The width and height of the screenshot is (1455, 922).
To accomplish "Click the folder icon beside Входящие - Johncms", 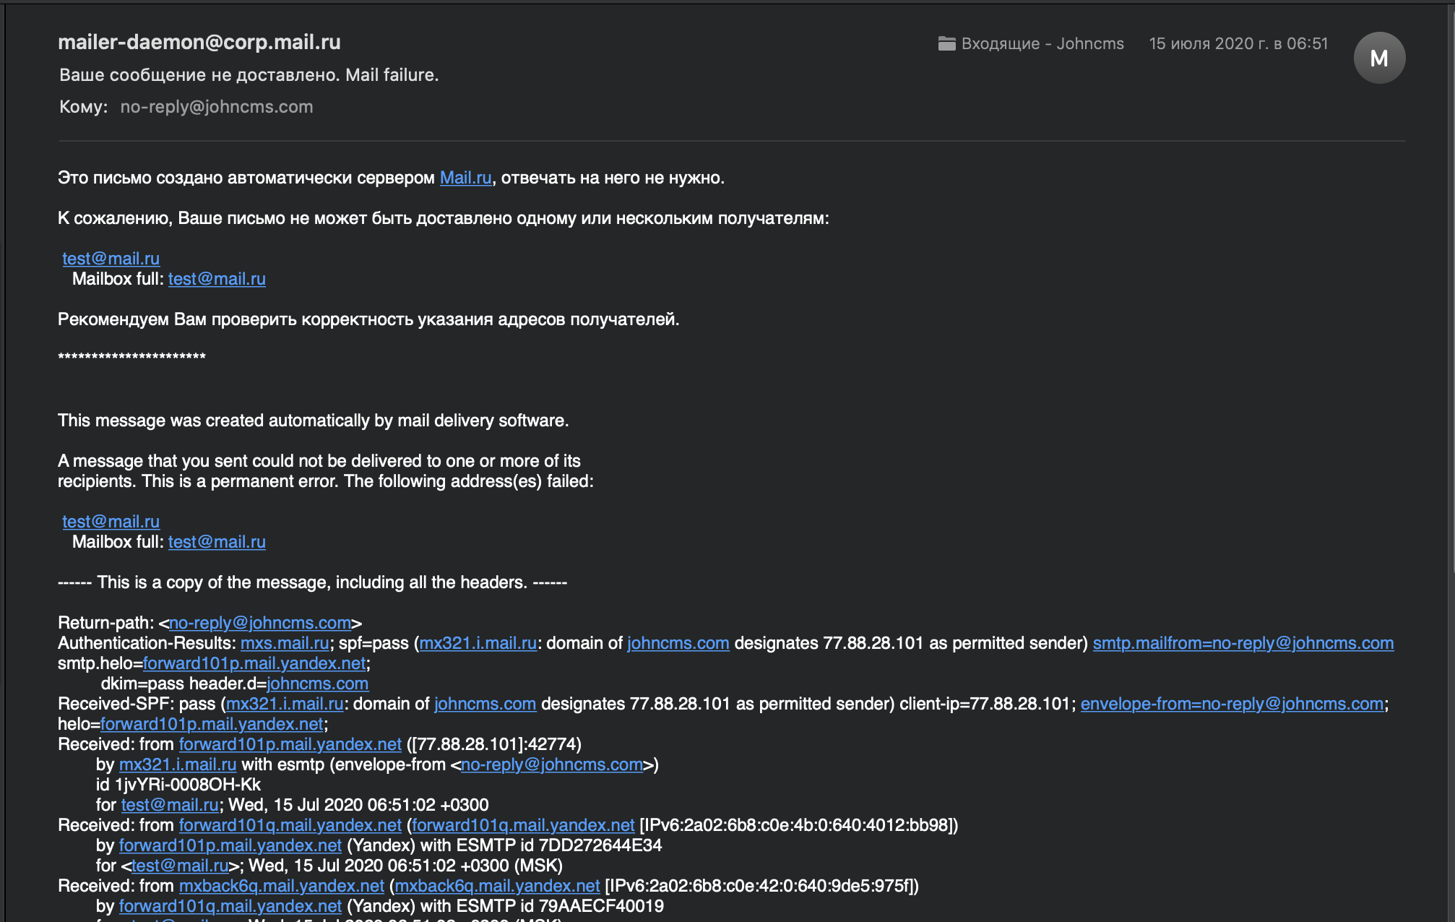I will click(946, 44).
